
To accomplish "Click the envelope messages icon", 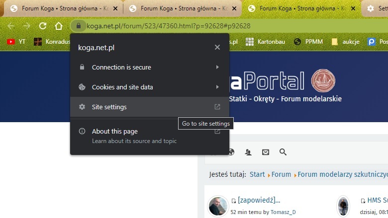I will [x=266, y=152].
